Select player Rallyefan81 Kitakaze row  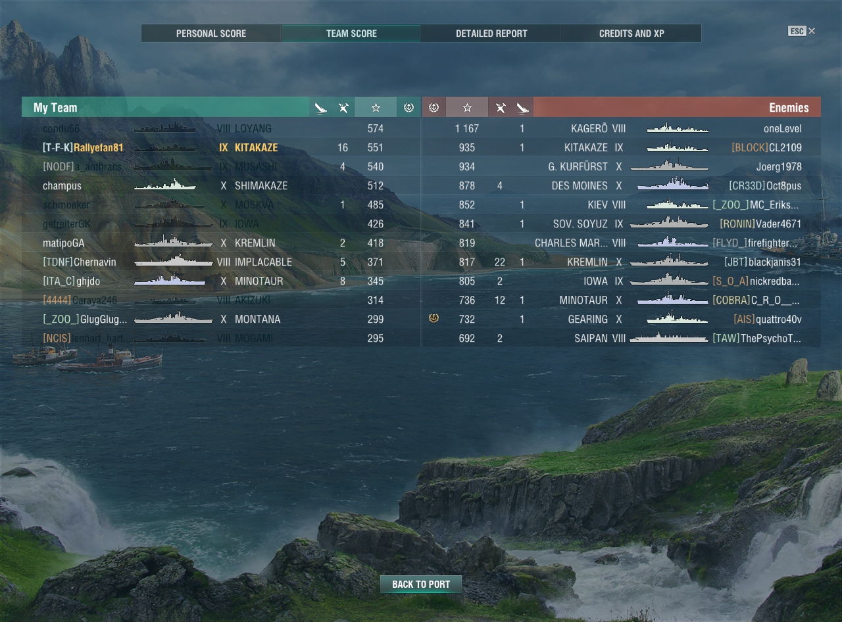(x=221, y=148)
